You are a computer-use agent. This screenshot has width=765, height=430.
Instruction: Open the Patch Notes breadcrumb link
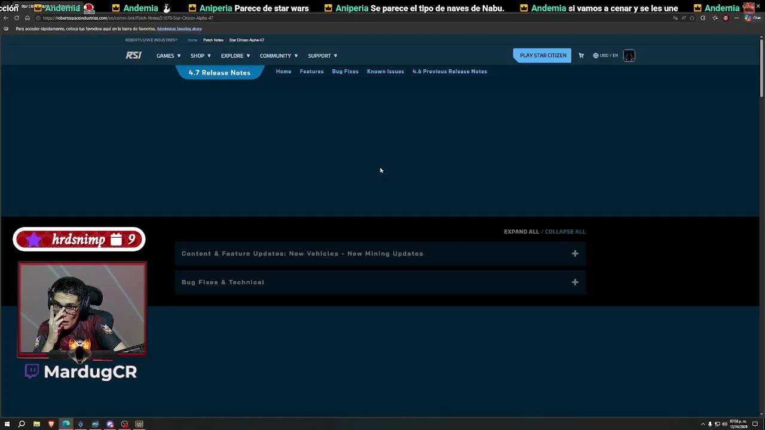click(x=213, y=40)
